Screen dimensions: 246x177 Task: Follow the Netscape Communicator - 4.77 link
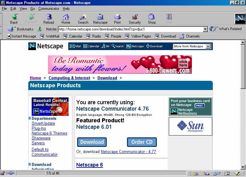pos(128,151)
